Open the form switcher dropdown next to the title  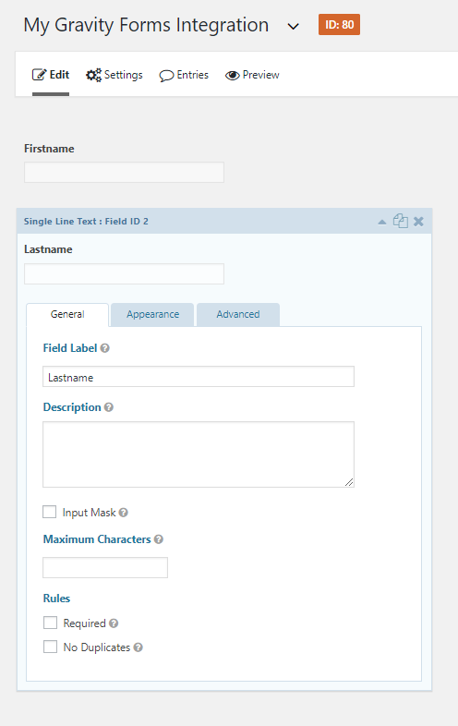[293, 27]
